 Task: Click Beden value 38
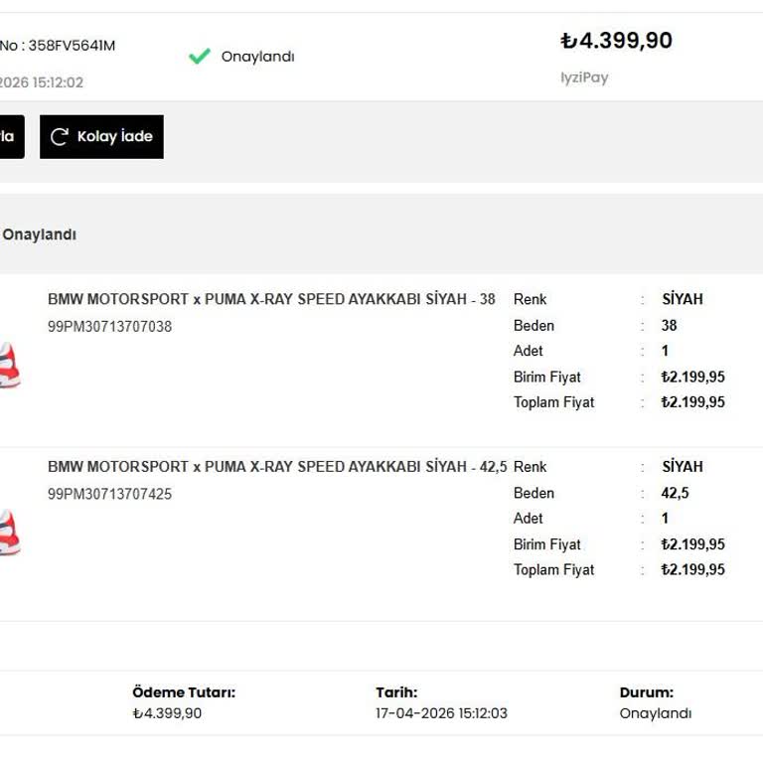(669, 325)
